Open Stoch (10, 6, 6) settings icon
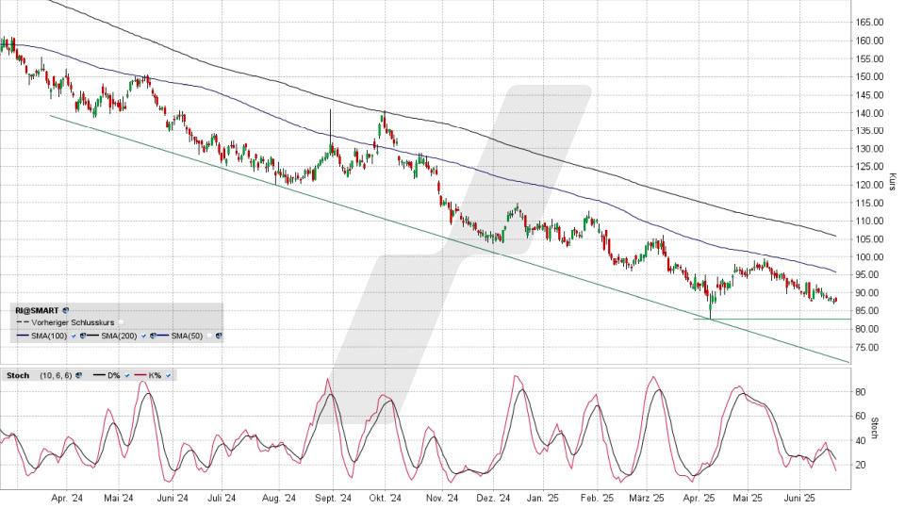 [x=78, y=375]
